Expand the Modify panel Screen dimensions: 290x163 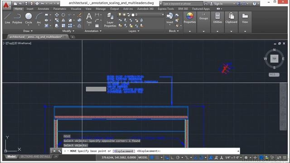click(68, 31)
